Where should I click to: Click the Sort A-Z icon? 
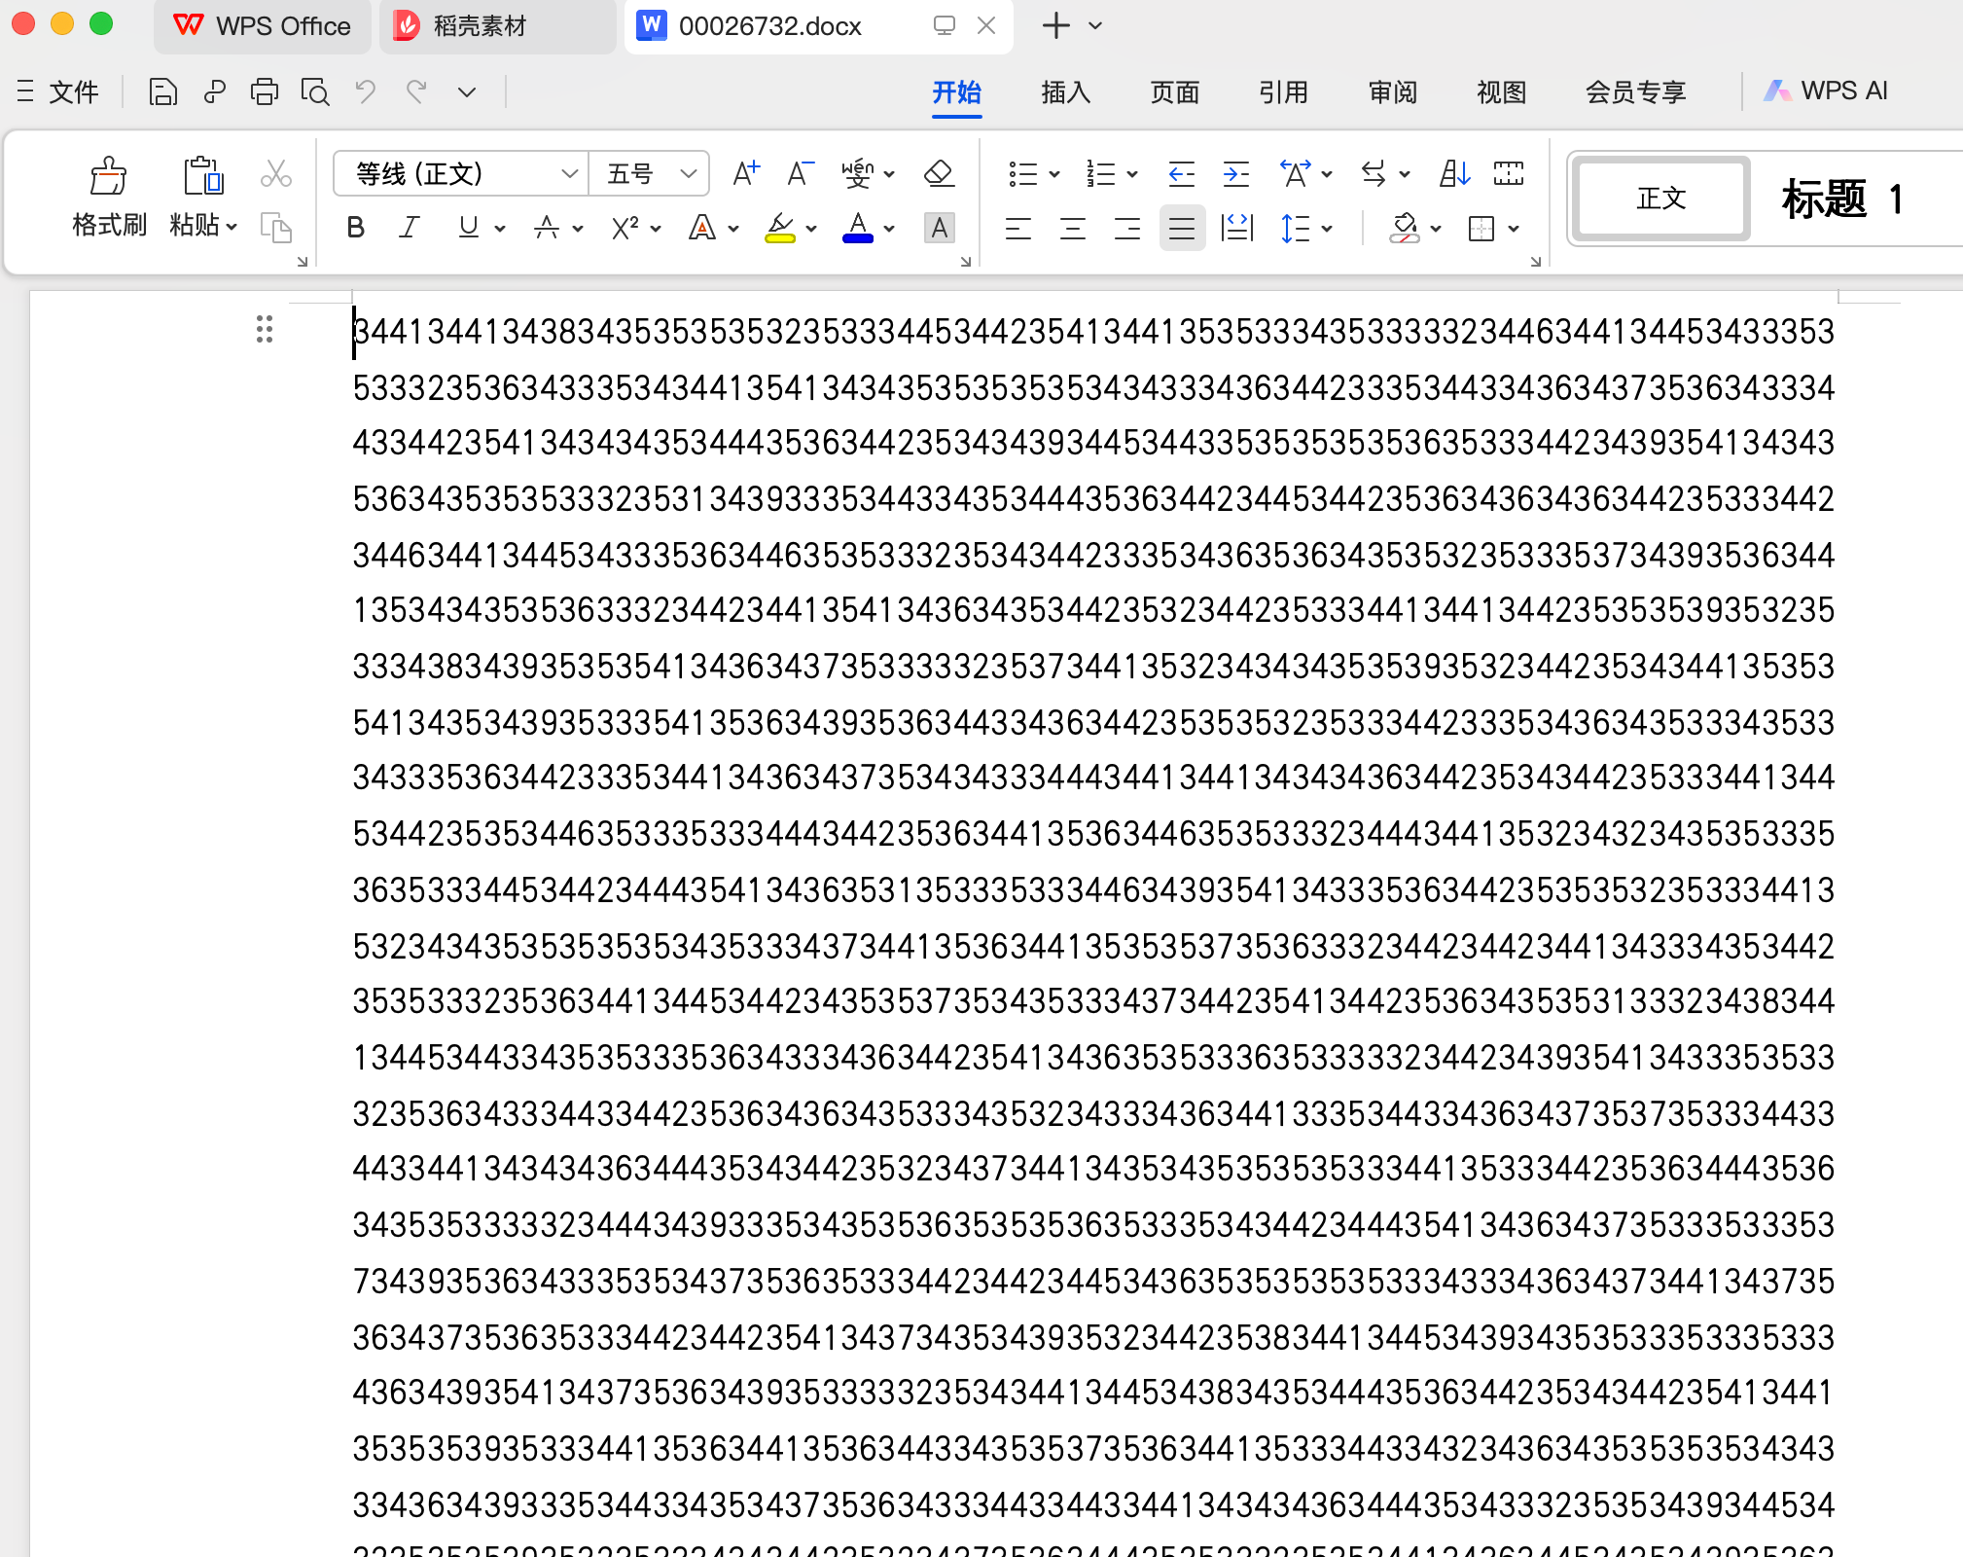coord(1454,173)
